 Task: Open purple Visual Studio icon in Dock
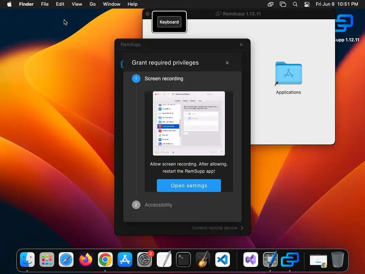[251, 259]
